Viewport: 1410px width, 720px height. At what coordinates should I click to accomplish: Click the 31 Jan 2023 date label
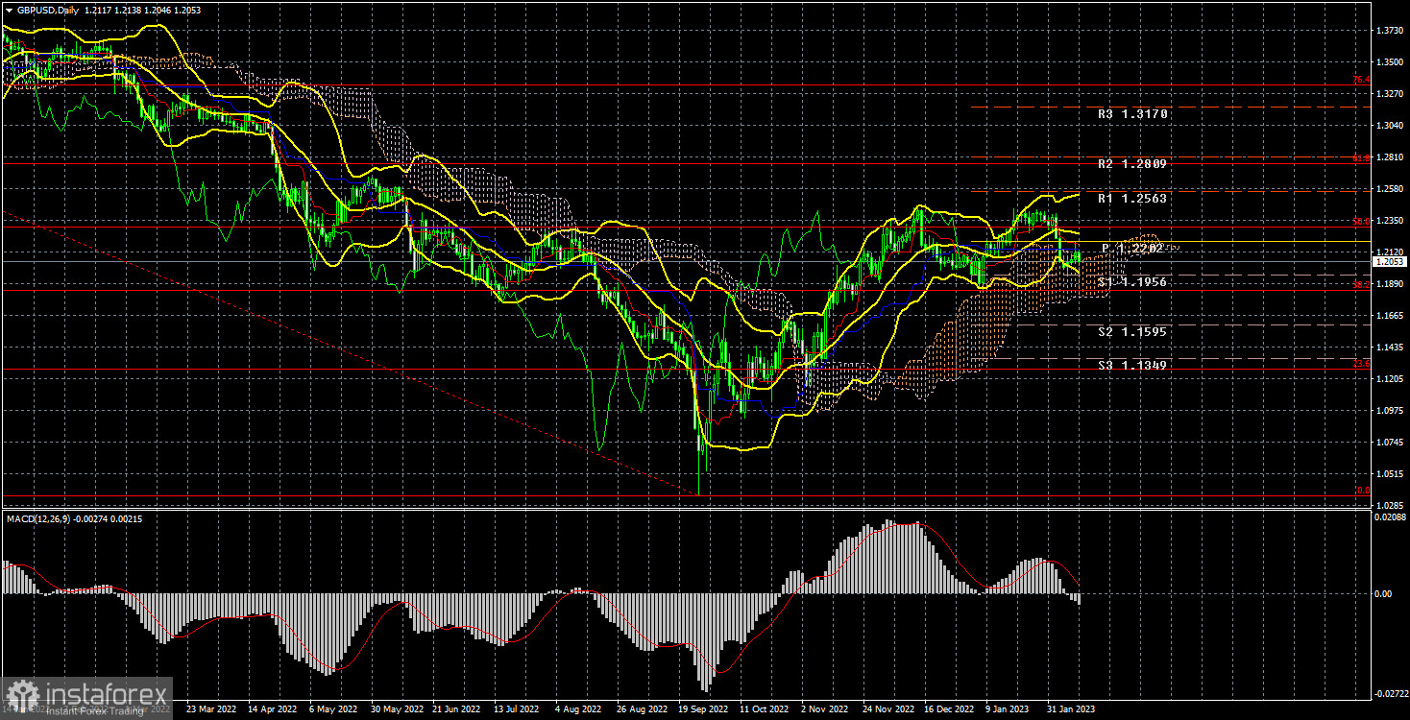(x=1071, y=710)
